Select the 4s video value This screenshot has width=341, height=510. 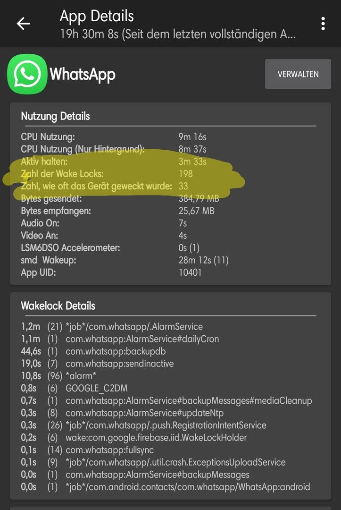(183, 236)
